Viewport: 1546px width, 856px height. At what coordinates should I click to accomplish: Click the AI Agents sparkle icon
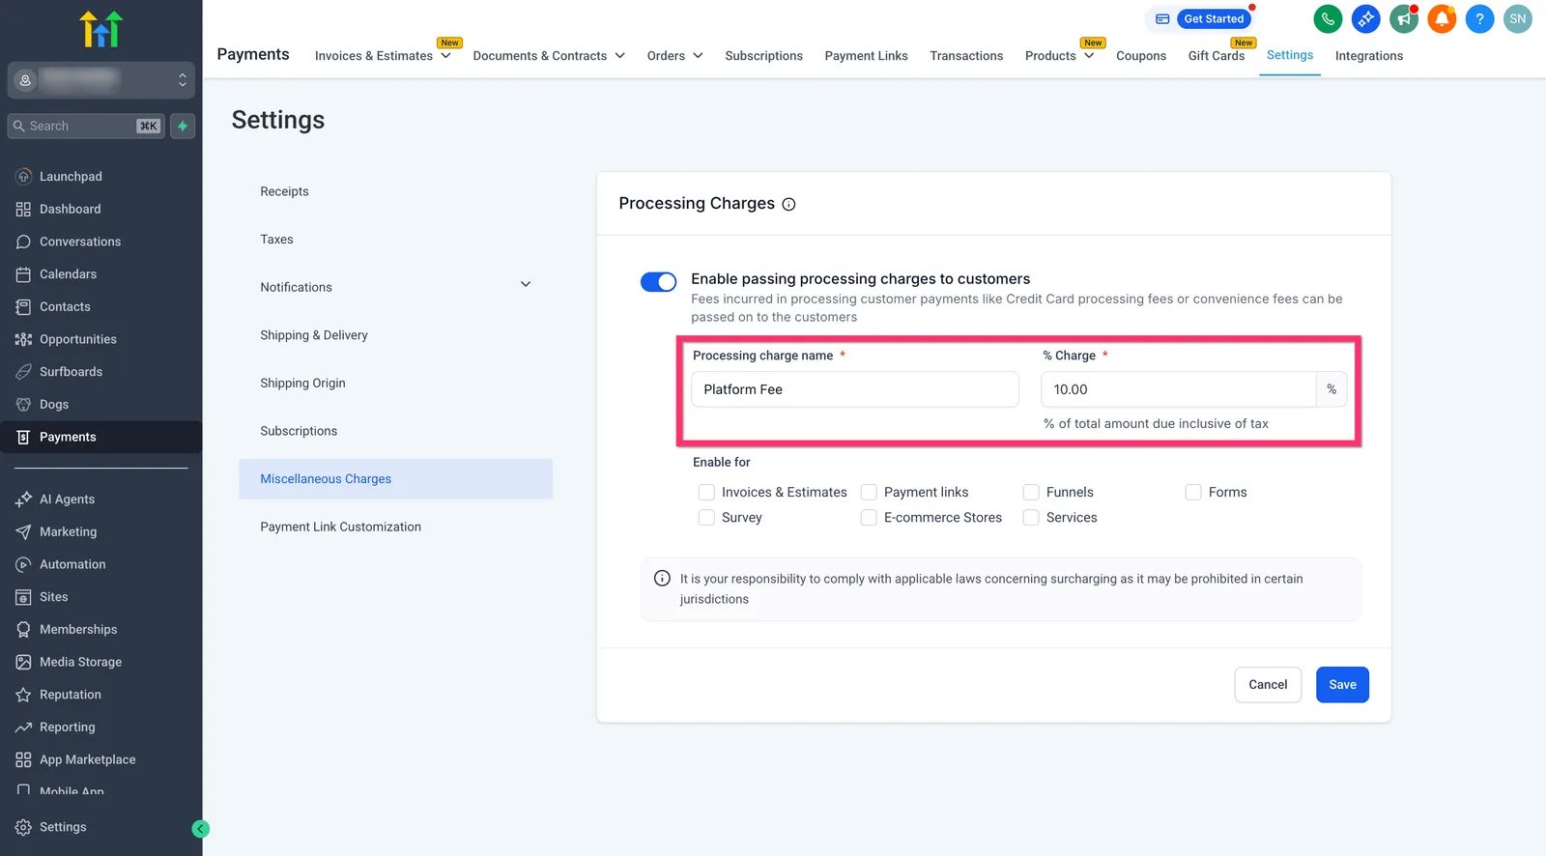click(x=23, y=499)
